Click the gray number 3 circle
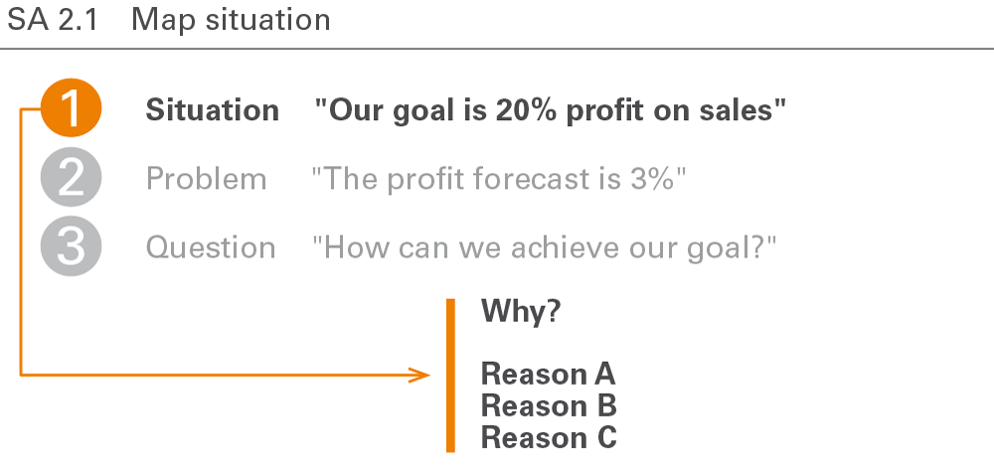 click(71, 246)
